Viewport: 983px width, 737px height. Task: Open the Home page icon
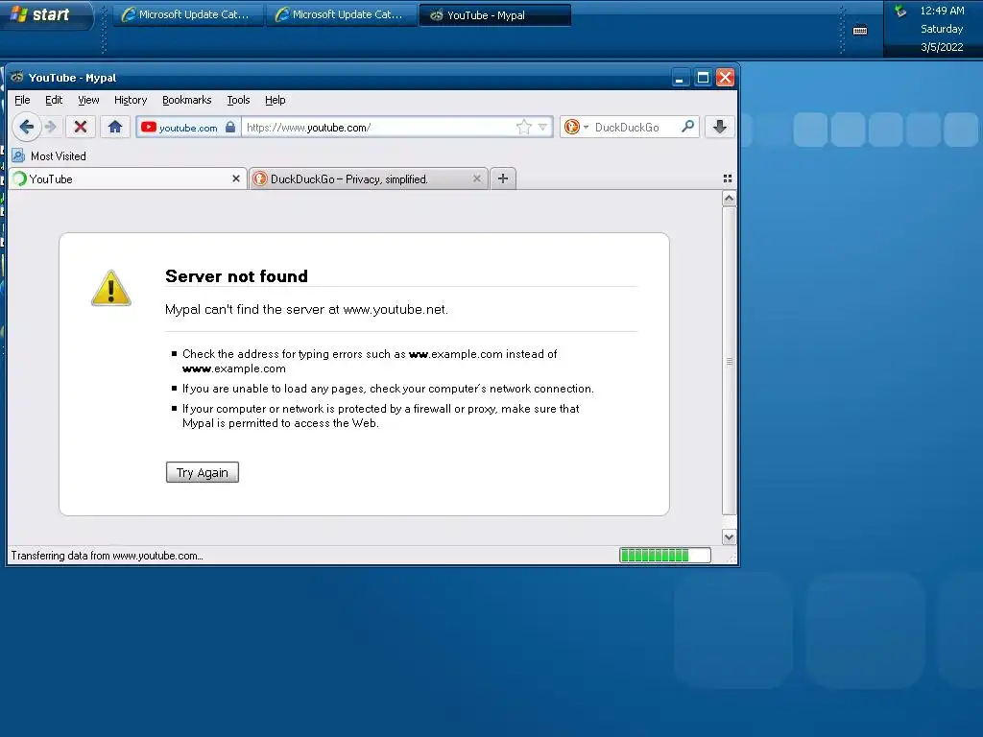coord(115,128)
